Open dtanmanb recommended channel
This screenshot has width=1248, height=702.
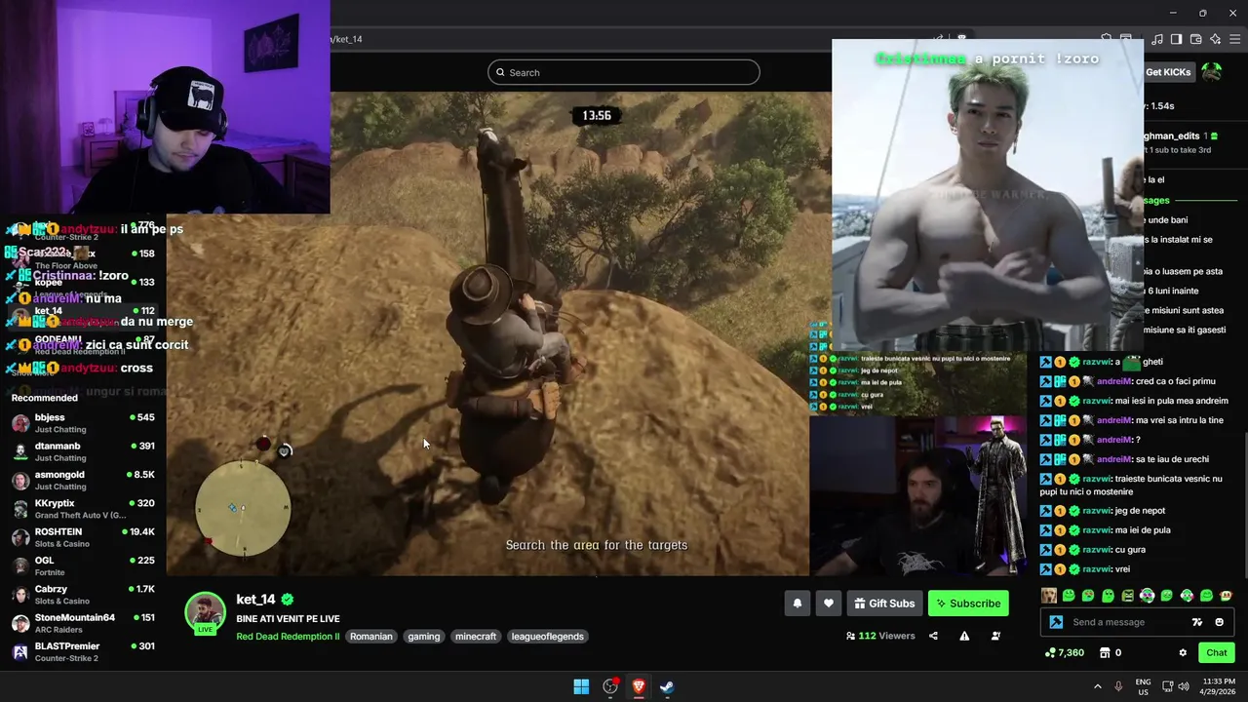[x=83, y=451]
